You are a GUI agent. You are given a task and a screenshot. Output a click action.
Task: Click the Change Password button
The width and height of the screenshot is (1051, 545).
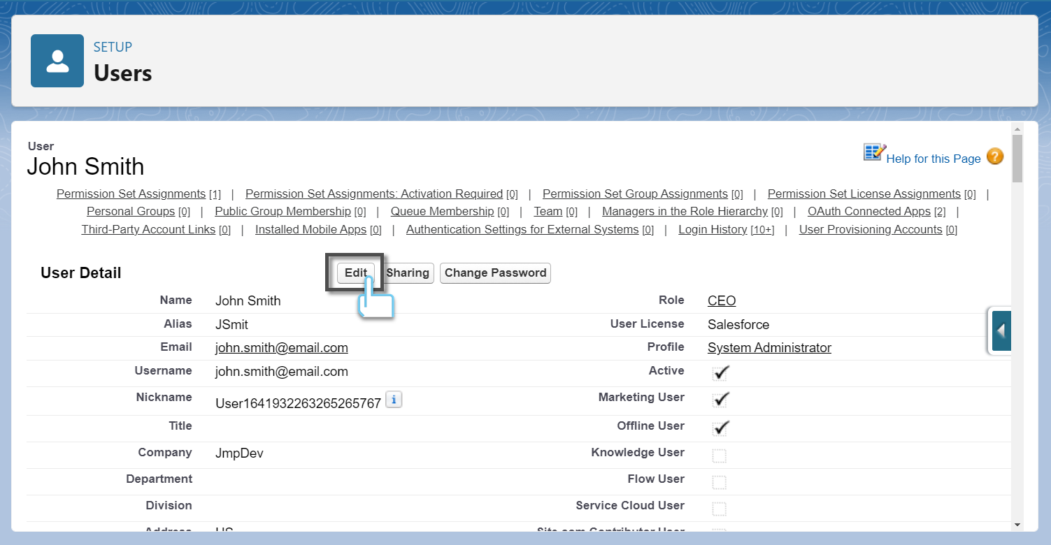(495, 273)
